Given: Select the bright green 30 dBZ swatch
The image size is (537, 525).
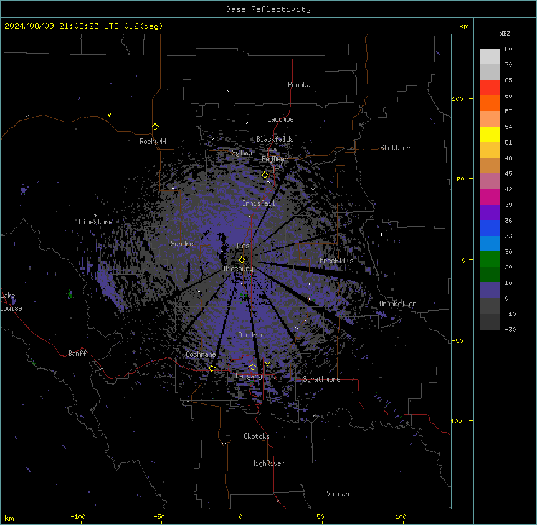Looking at the screenshot, I should click(490, 259).
